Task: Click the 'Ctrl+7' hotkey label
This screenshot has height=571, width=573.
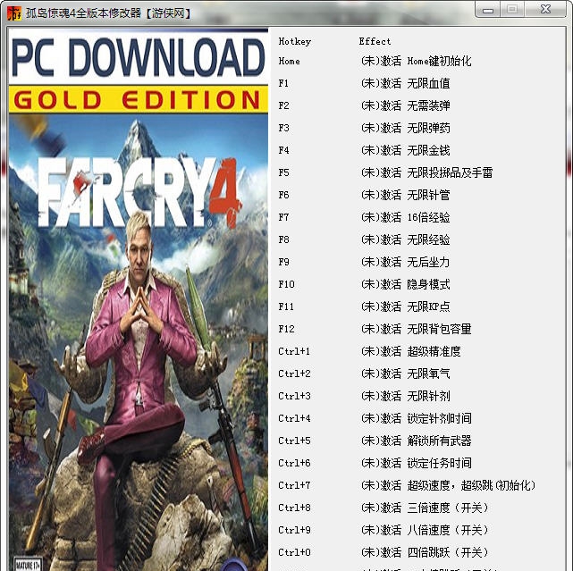Action: 294,485
